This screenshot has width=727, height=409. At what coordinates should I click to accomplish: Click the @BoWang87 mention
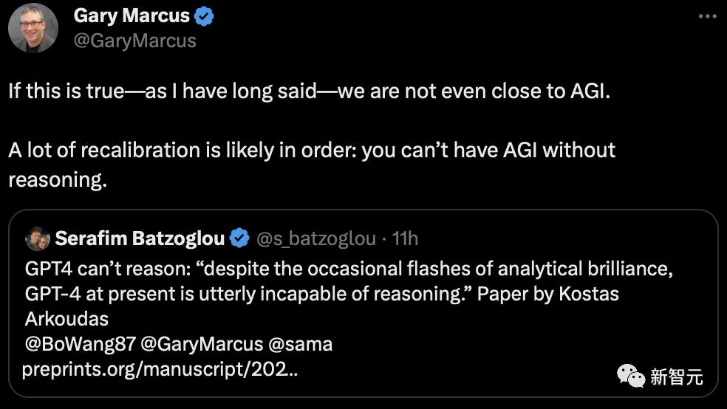pos(81,344)
